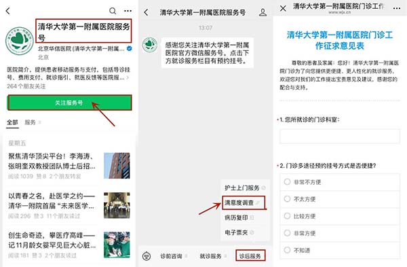
Task: Tap the account name 北京华信医院 line
Action: (x=81, y=49)
